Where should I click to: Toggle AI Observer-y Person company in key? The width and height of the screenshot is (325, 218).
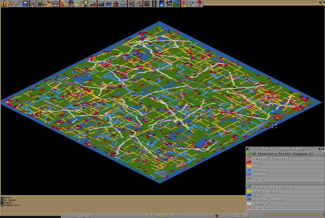[285, 154]
